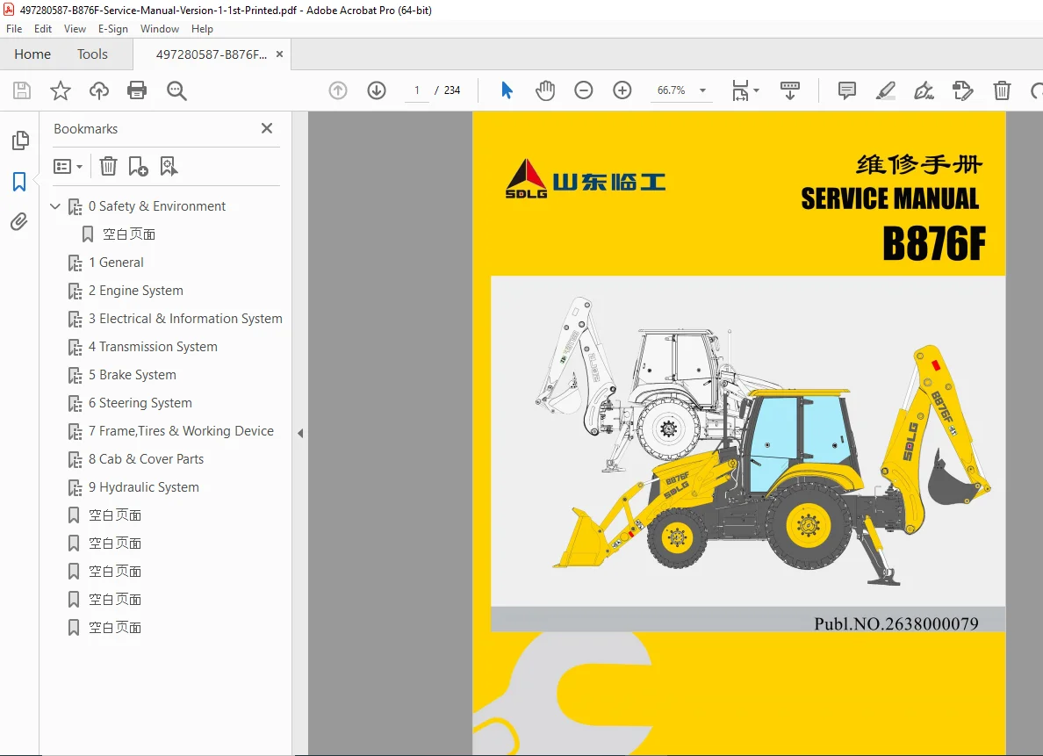Click the SERVICE MANUAL title text

coord(890,199)
